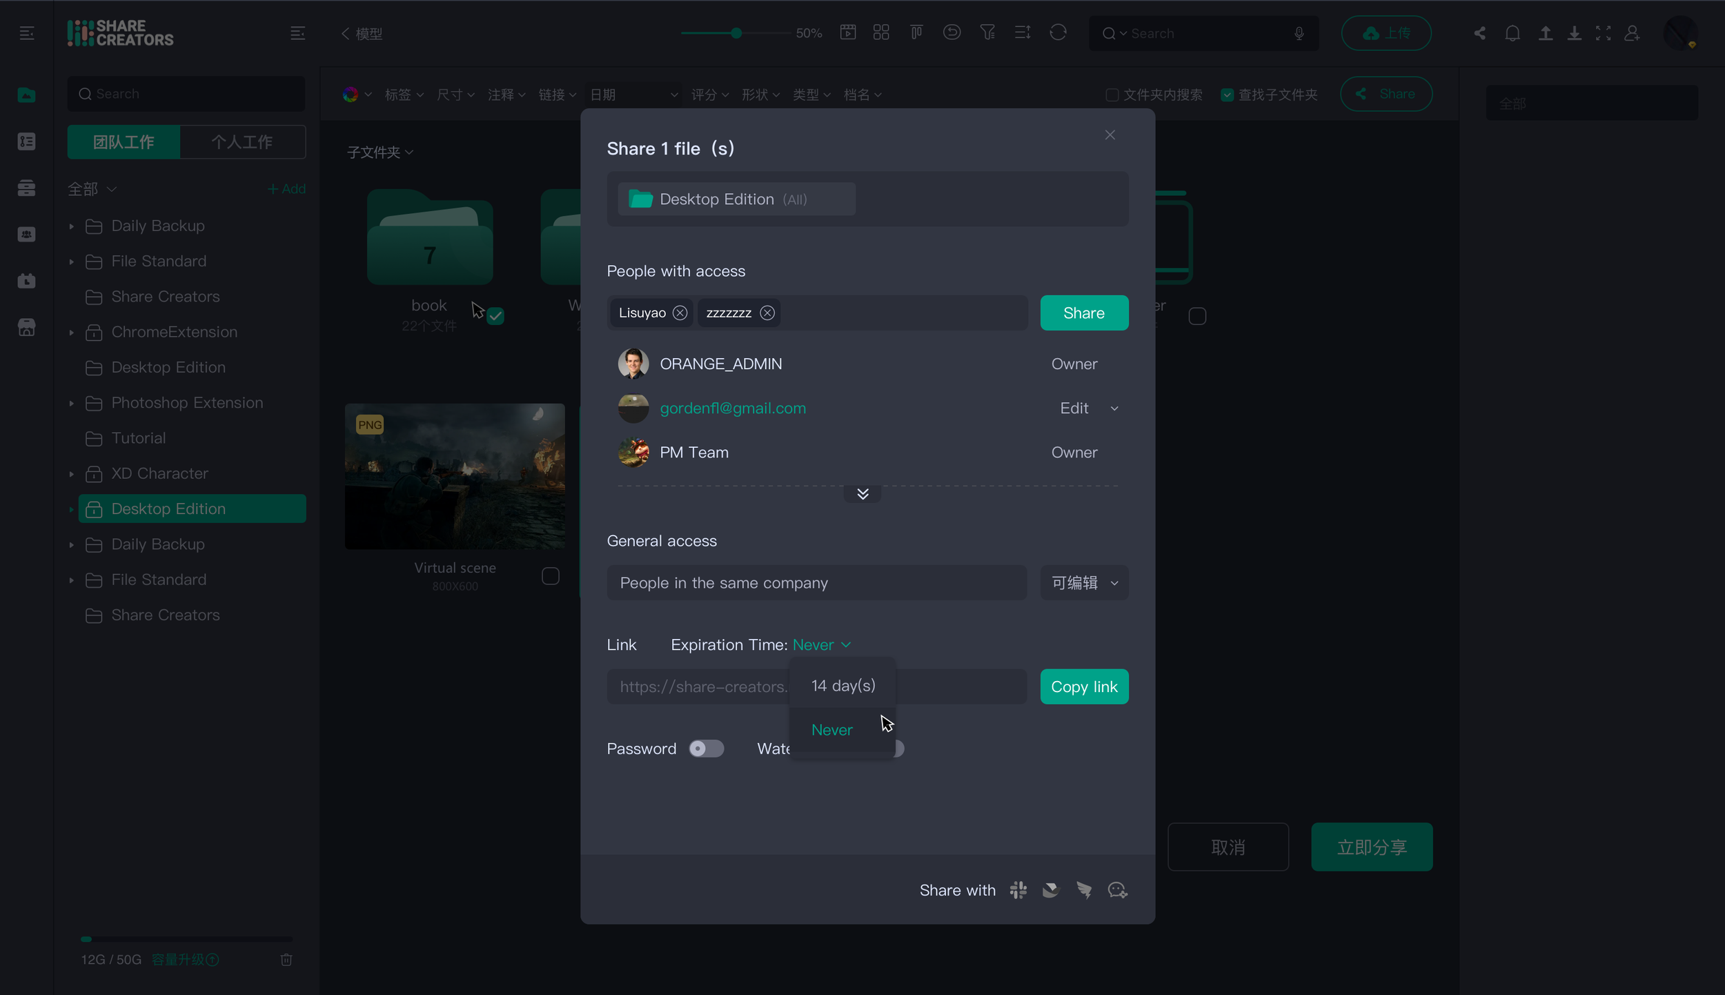1725x995 pixels.
Task: Remove zzzzzzz recipient tag
Action: point(767,313)
